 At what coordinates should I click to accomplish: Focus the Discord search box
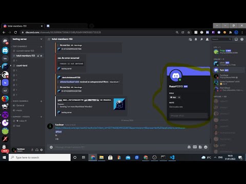(221, 39)
